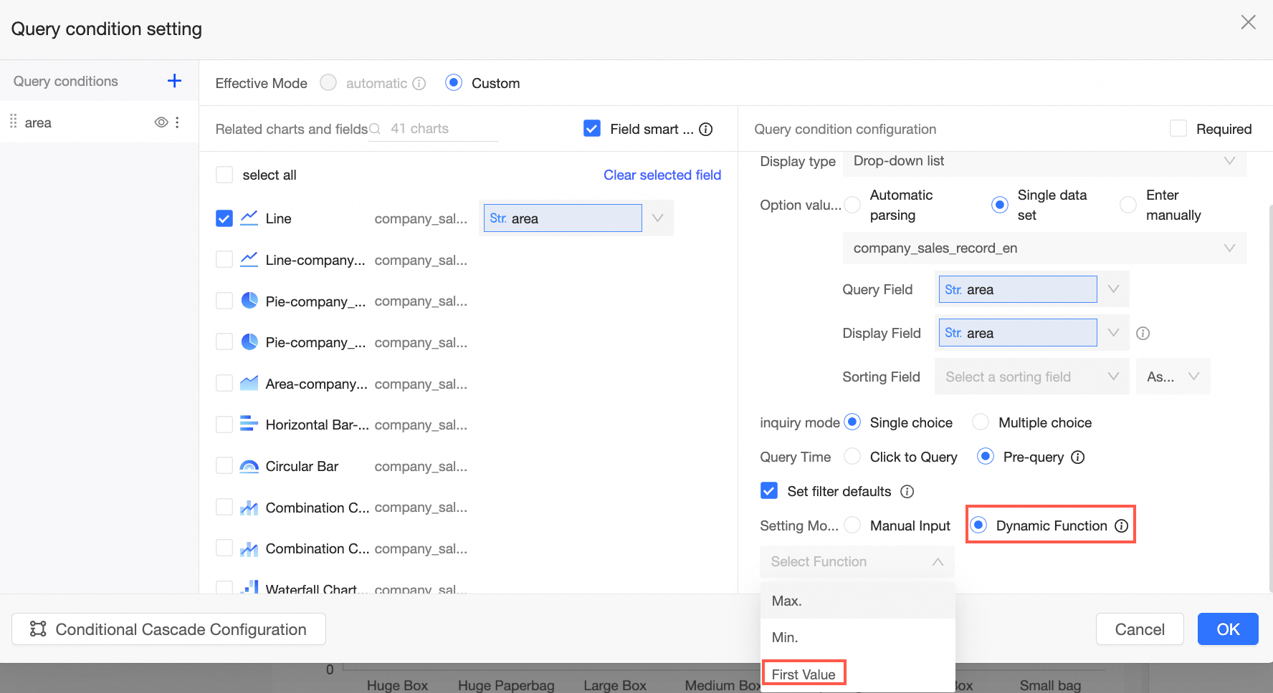This screenshot has width=1273, height=693.
Task: Choose Min. from function list
Action: [x=858, y=637]
